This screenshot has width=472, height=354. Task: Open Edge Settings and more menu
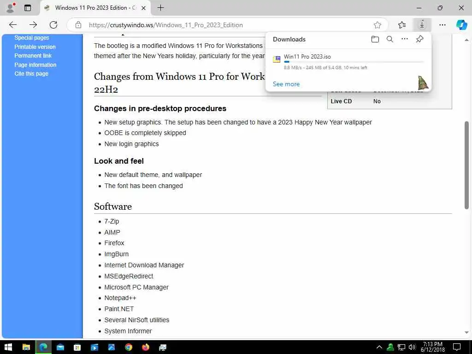tap(442, 25)
